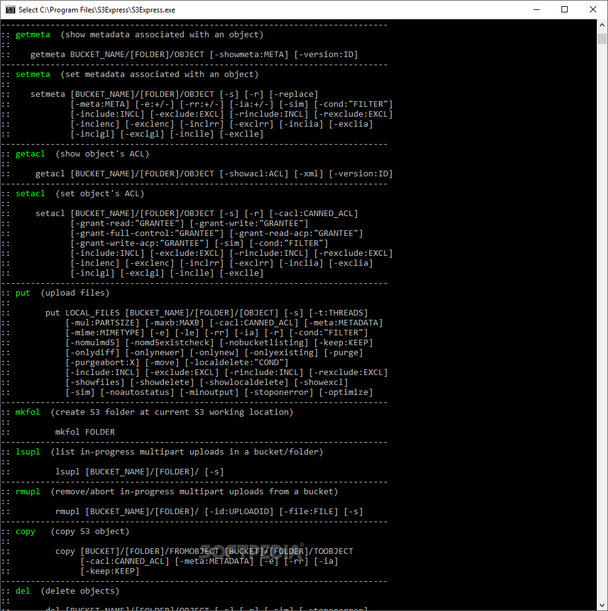Click the green 'mkfol' command name

28,412
